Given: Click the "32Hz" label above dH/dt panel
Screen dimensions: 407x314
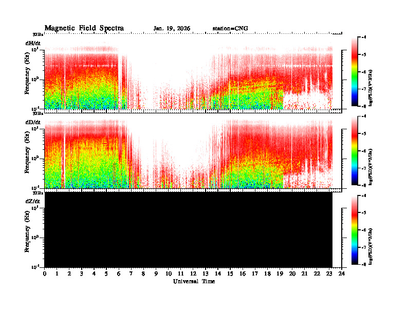Looking at the screenshot, I should pyautogui.click(x=38, y=34).
